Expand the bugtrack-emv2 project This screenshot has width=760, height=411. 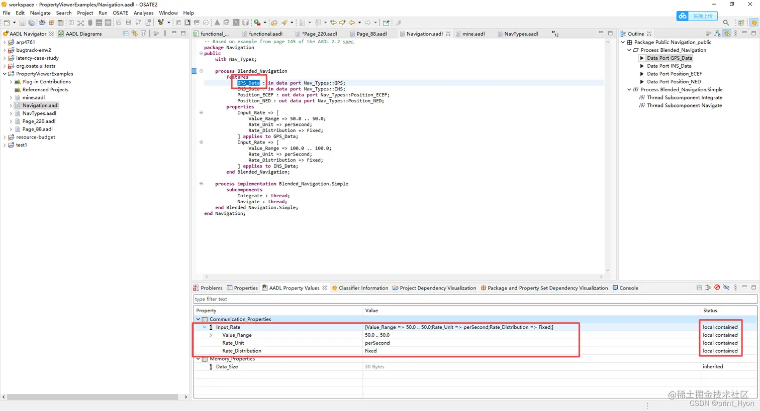(x=5, y=50)
